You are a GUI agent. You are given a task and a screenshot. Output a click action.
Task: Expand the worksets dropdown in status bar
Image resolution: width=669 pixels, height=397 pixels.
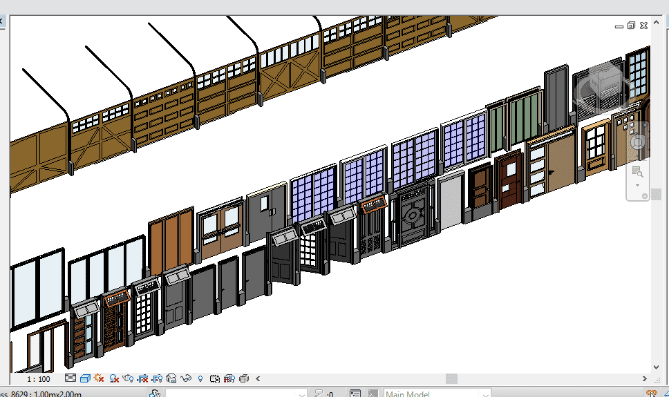[301, 394]
